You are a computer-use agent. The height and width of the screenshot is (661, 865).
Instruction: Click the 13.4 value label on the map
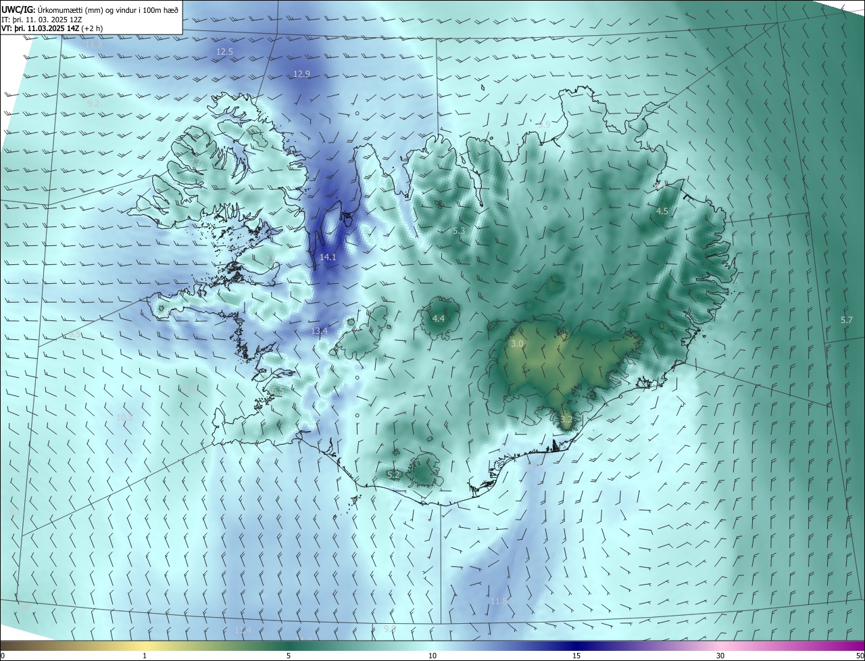pos(319,330)
